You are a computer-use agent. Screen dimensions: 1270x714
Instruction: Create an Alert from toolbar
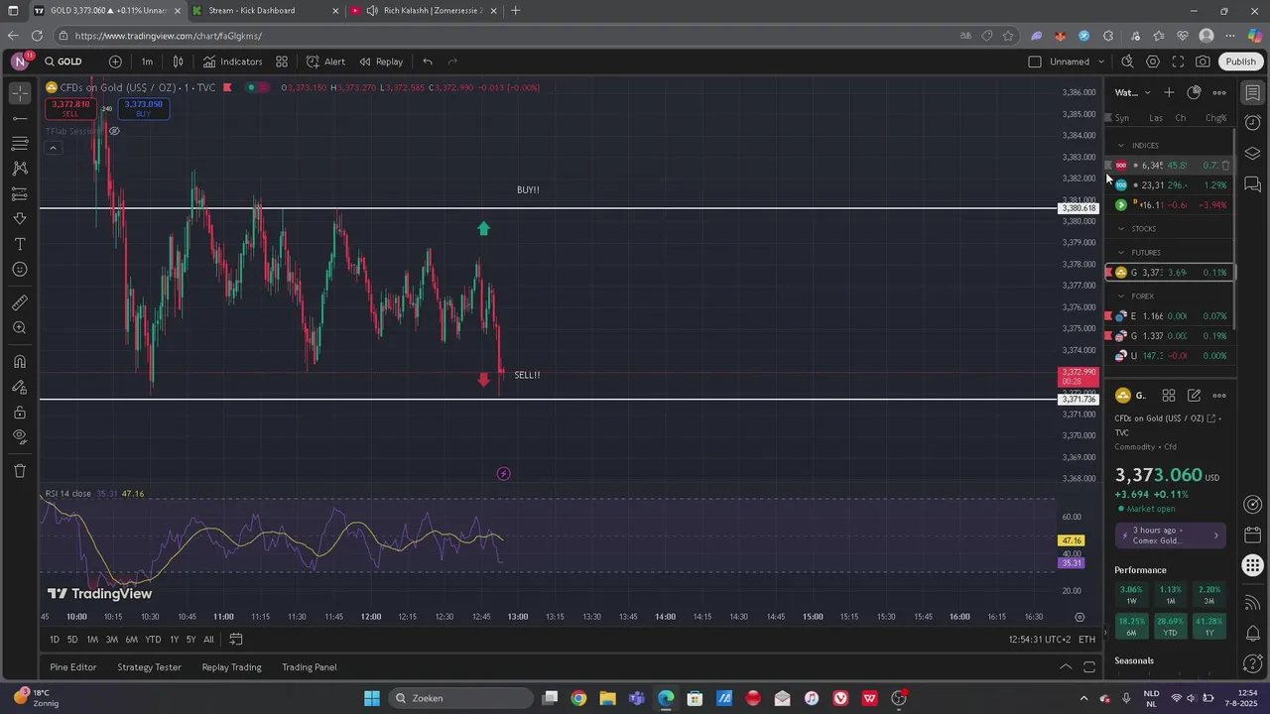pos(325,61)
